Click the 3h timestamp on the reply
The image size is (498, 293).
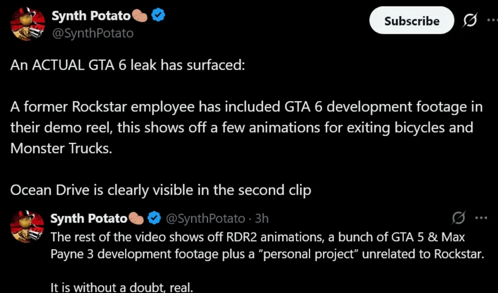click(x=261, y=218)
